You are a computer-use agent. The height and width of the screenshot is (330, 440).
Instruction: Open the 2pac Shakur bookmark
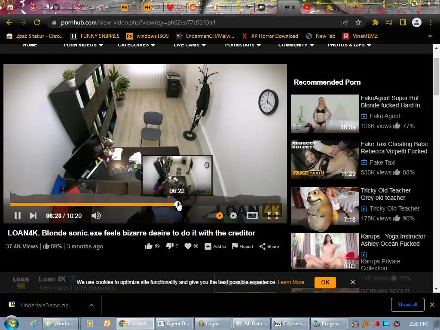click(35, 36)
